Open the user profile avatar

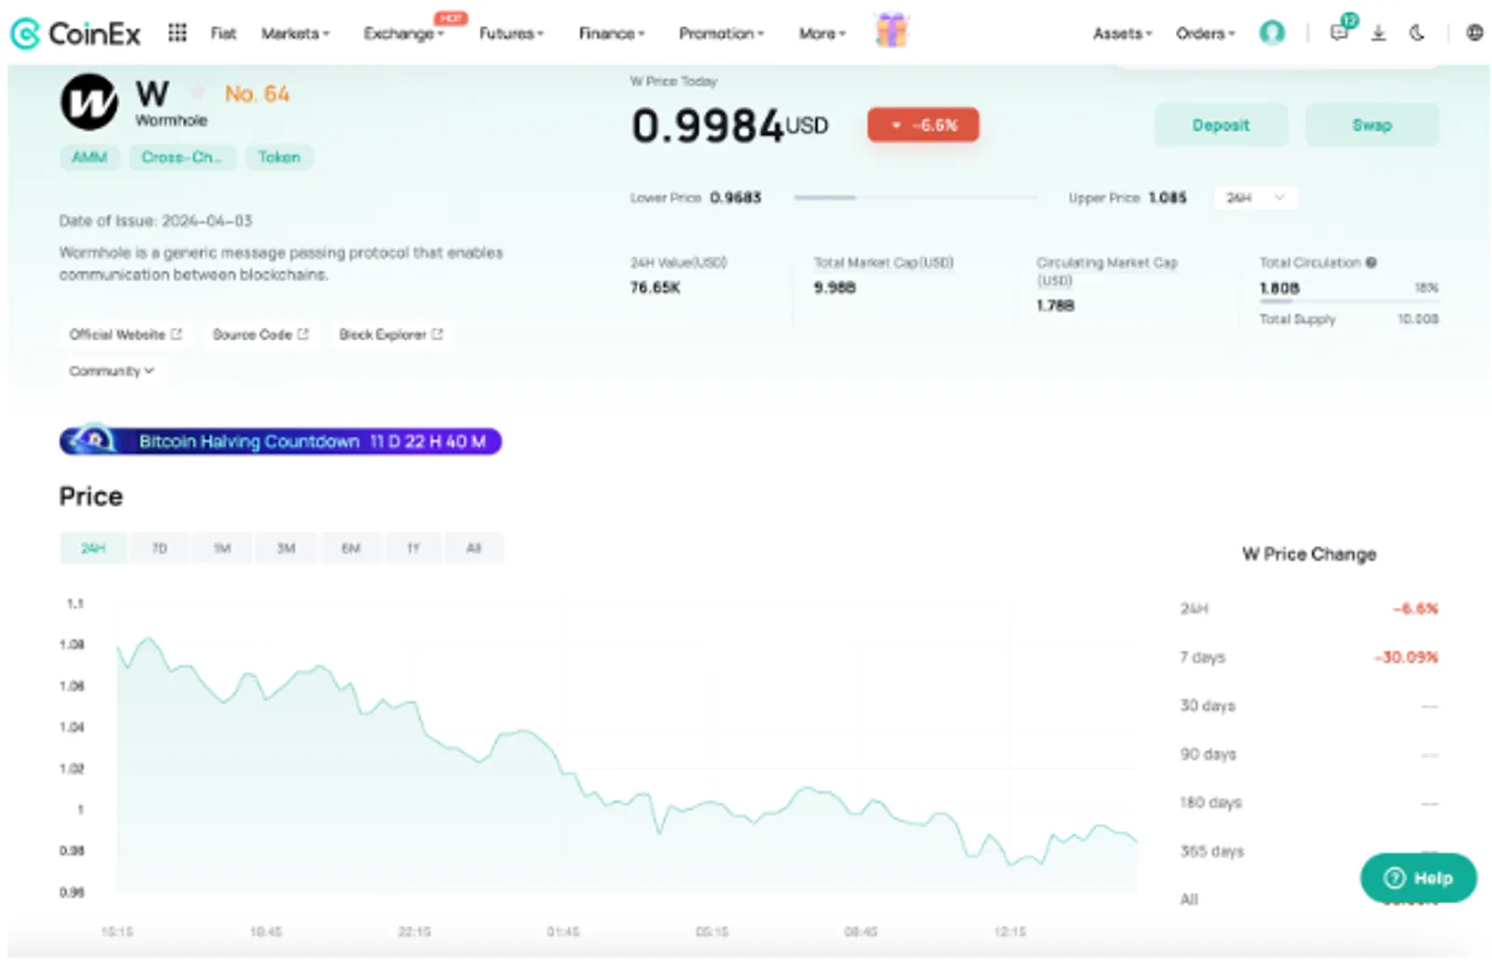click(x=1272, y=33)
